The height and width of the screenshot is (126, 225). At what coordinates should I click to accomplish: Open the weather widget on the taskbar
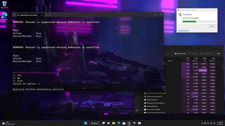coord(8,123)
